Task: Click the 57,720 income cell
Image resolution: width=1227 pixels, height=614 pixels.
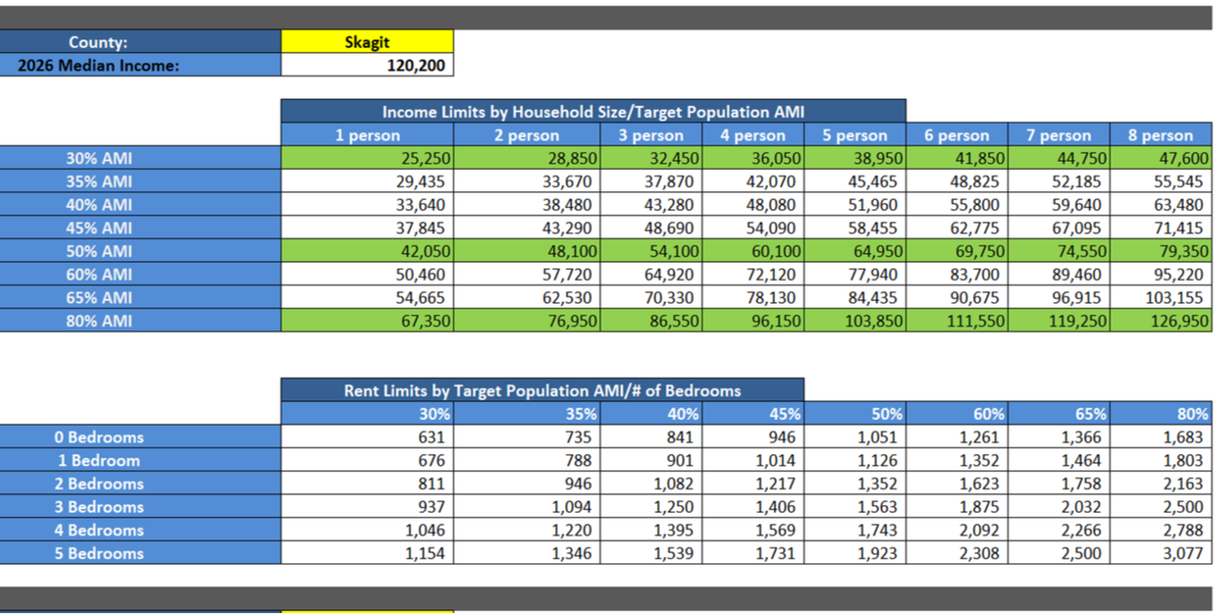Action: 527,274
